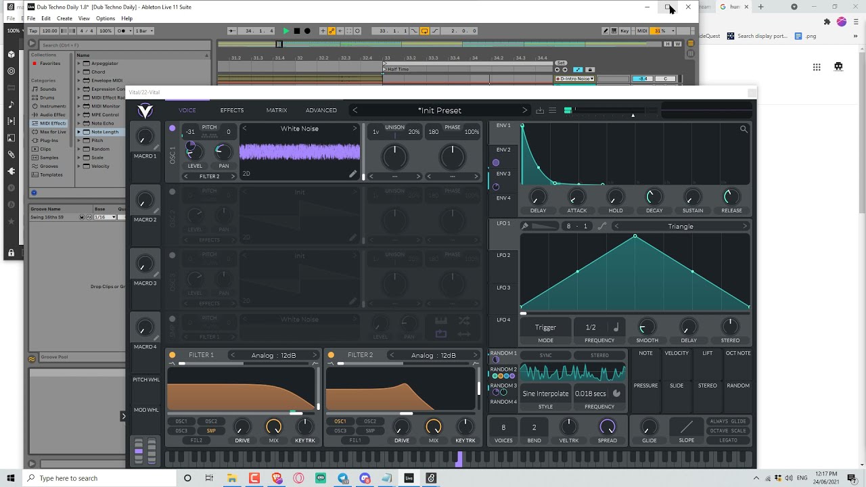Click the Vital logo icon

coord(145,111)
